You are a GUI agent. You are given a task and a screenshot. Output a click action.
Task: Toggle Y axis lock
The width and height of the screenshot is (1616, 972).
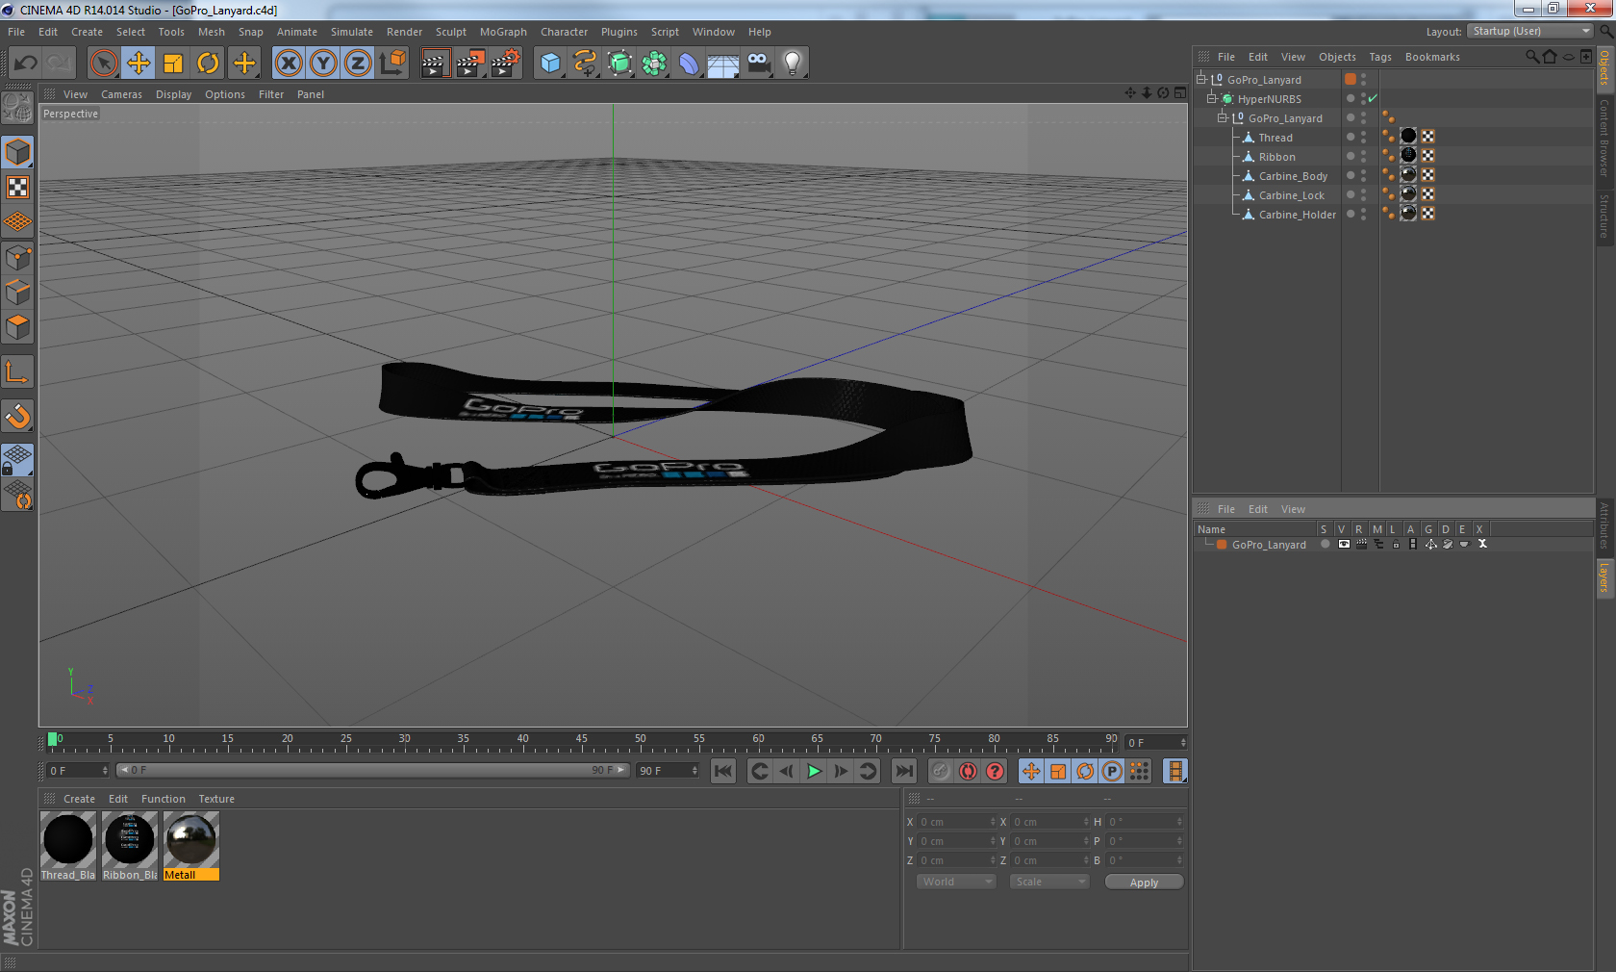(323, 64)
